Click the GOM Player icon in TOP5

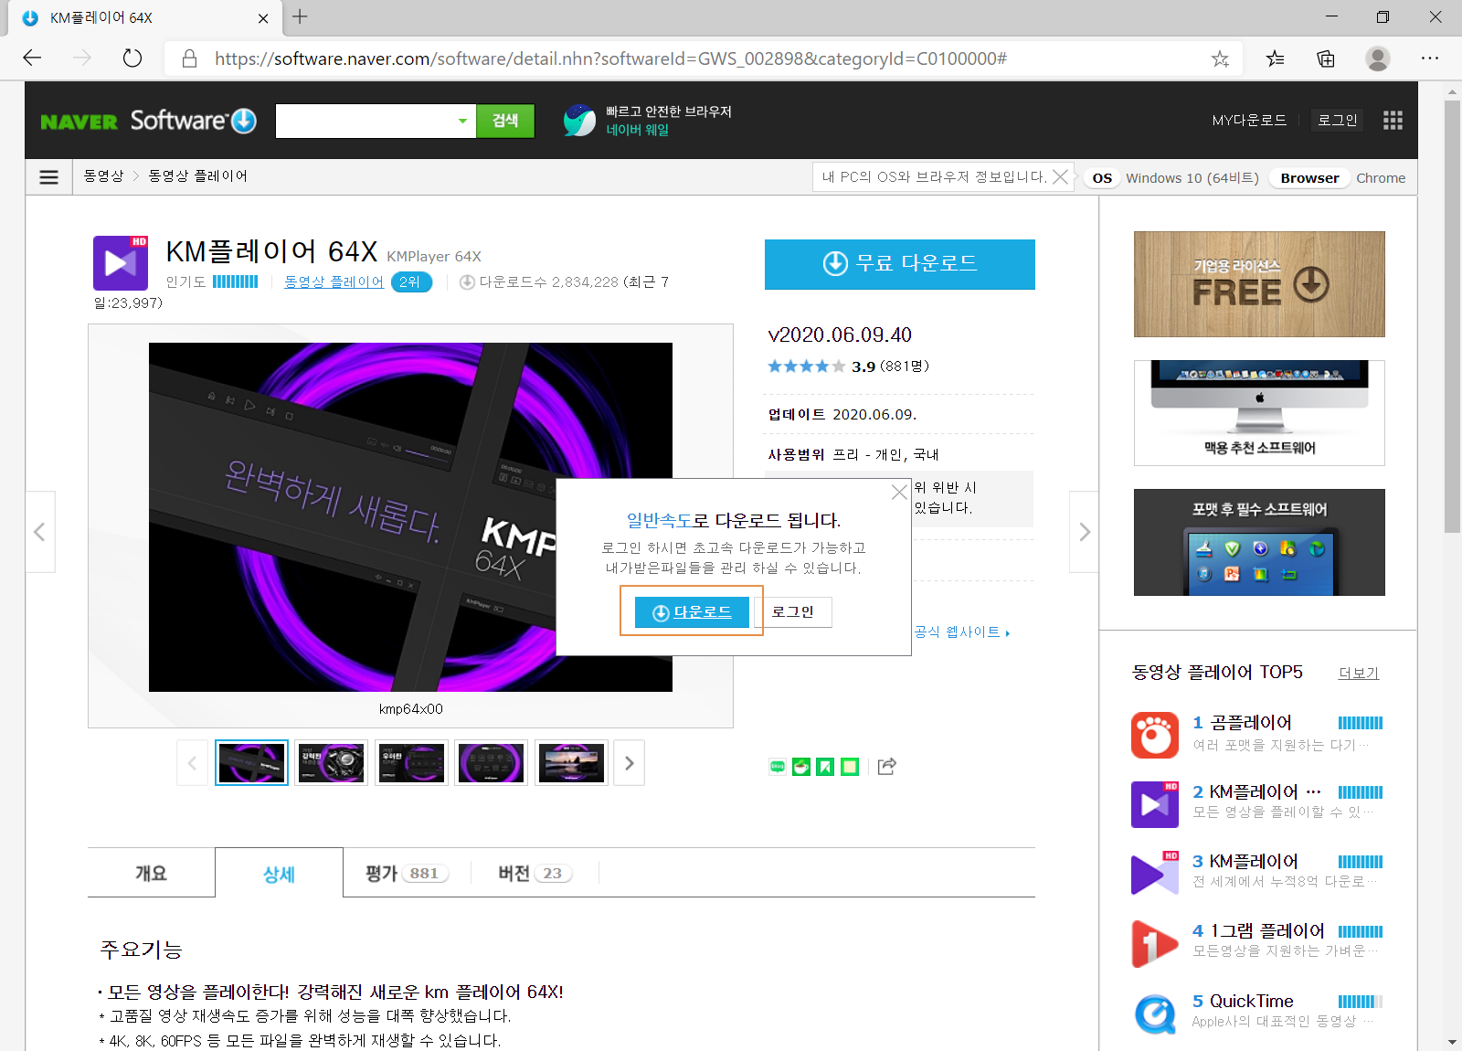(x=1155, y=735)
